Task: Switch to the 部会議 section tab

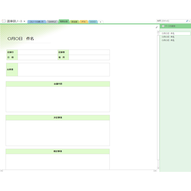Action: [x=74, y=22]
